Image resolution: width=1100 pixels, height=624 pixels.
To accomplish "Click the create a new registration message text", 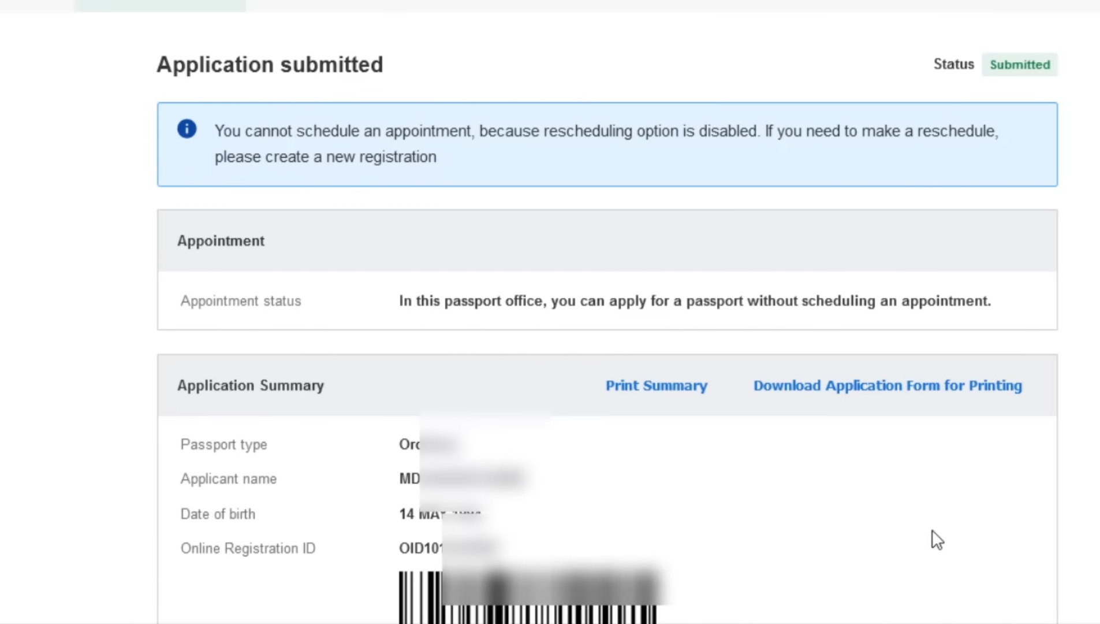I will point(325,157).
